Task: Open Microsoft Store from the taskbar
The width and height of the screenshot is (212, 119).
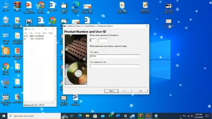Action: (95, 116)
